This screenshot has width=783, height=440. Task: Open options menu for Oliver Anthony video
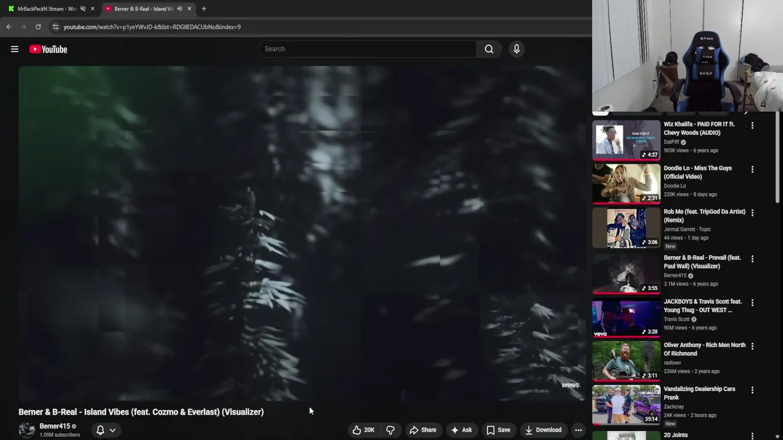(752, 346)
